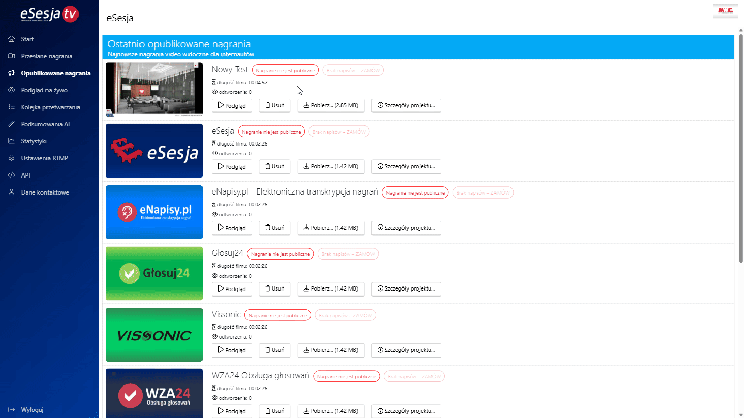Open Szczegóły projektu for Vissonic recording
The height and width of the screenshot is (418, 744).
pos(406,350)
